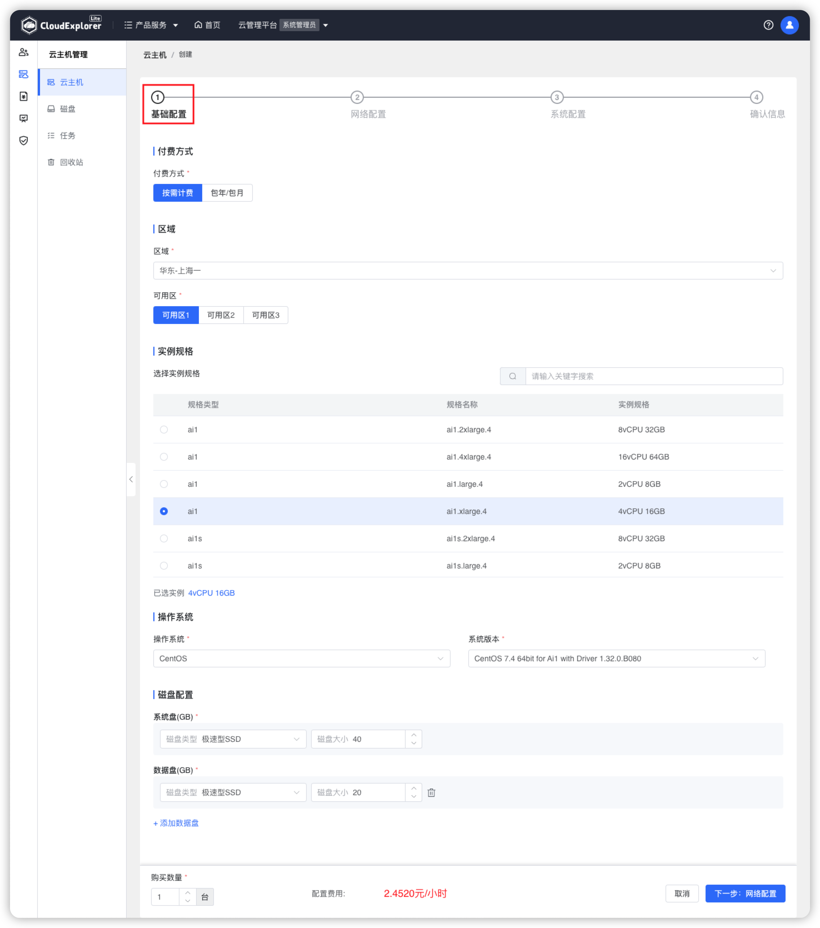The image size is (820, 928).
Task: Collapse the sidebar with arrow handle
Action: [x=131, y=480]
